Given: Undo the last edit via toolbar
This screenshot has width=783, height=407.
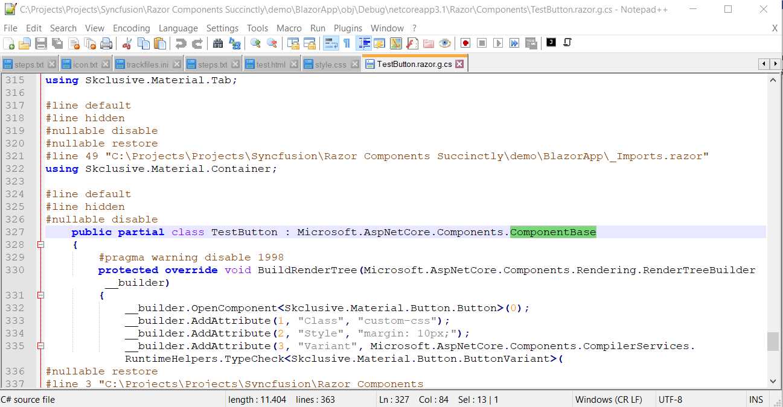Looking at the screenshot, I should pyautogui.click(x=181, y=43).
